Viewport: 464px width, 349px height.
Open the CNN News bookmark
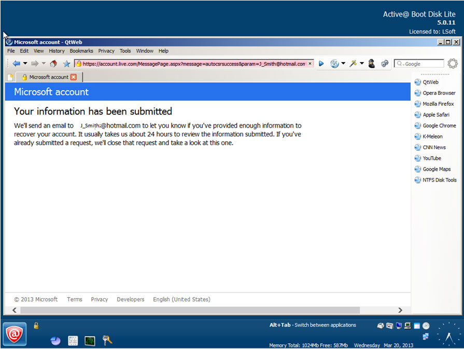(430, 147)
